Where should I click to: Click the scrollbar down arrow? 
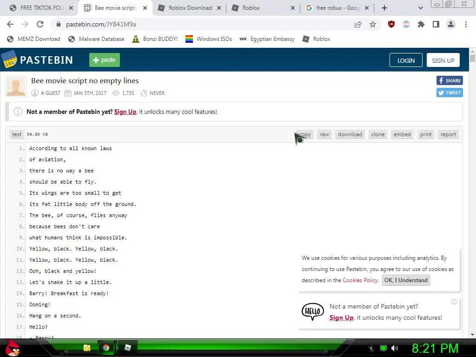click(x=472, y=335)
